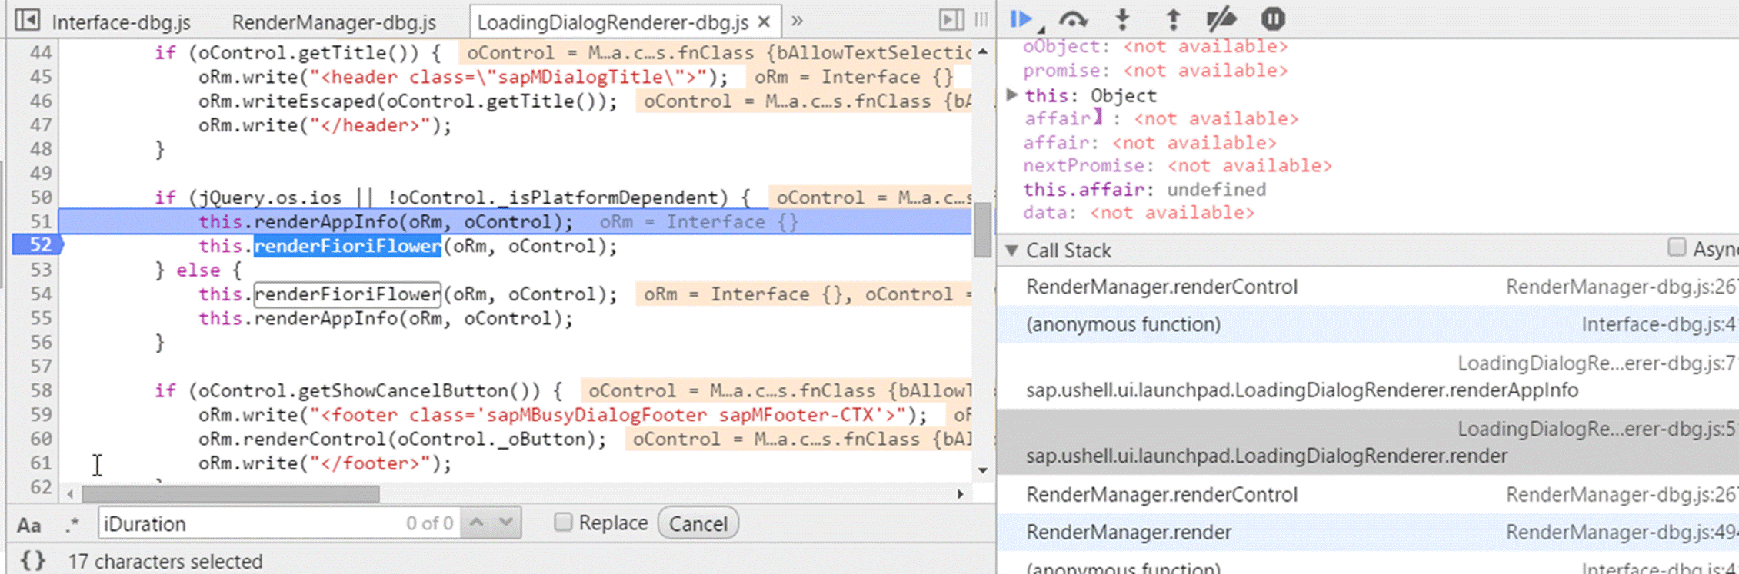Screen dimensions: 1739x574
Task: Cancel the search bar
Action: pos(698,523)
